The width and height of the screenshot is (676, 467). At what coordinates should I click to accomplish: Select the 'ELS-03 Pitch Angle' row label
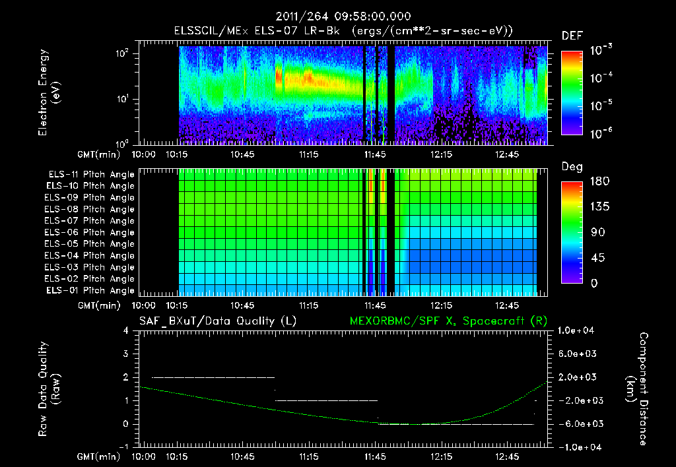(90, 267)
